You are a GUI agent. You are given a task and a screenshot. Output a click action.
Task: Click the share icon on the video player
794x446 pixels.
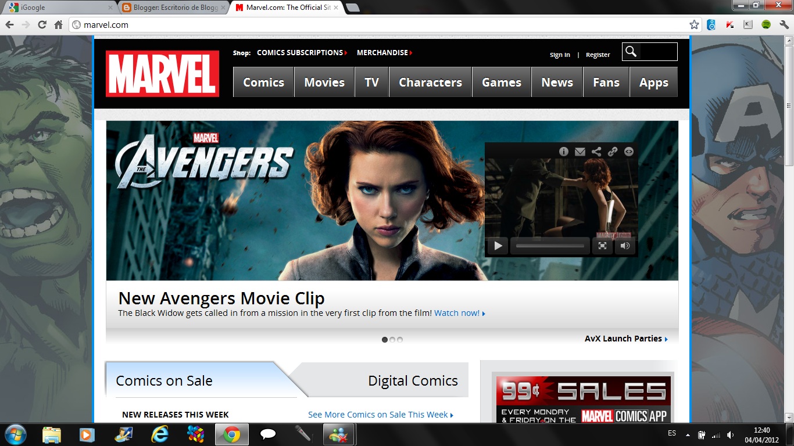(x=596, y=151)
